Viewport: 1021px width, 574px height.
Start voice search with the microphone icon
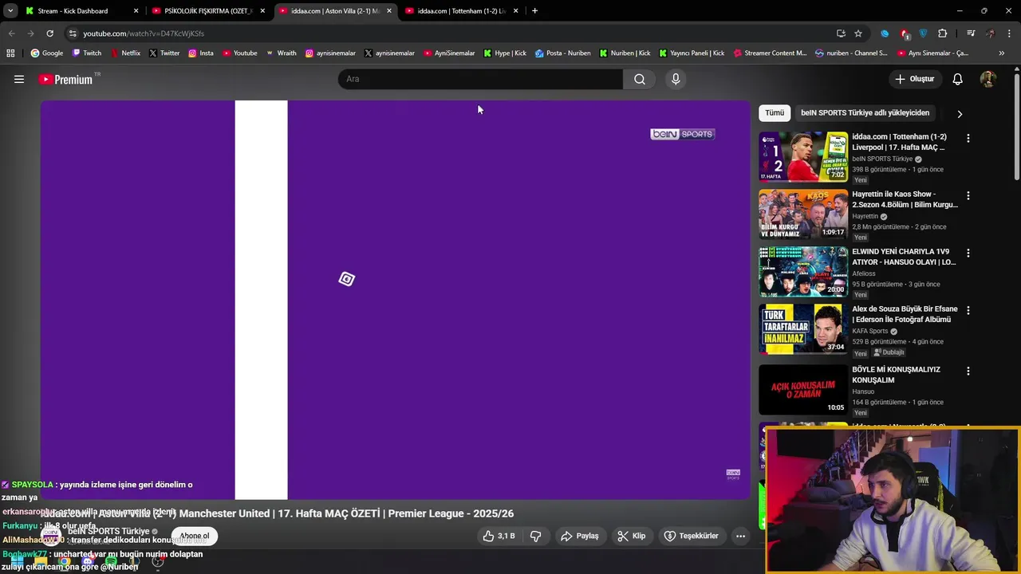click(676, 79)
